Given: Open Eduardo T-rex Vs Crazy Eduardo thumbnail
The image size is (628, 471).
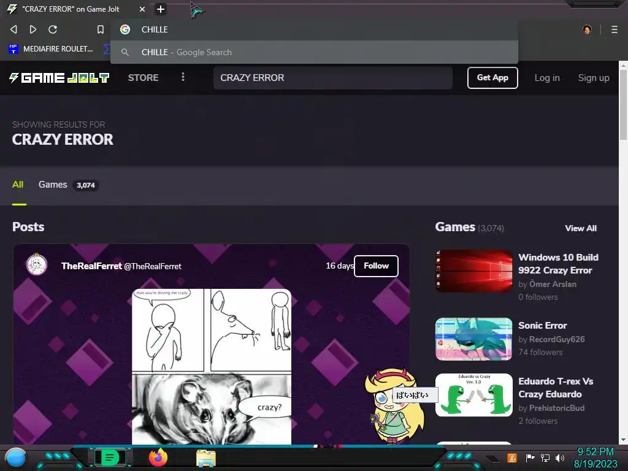Looking at the screenshot, I should pos(474,395).
